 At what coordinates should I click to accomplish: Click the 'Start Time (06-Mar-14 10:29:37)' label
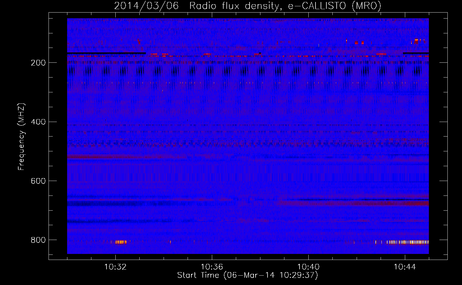pyautogui.click(x=248, y=275)
